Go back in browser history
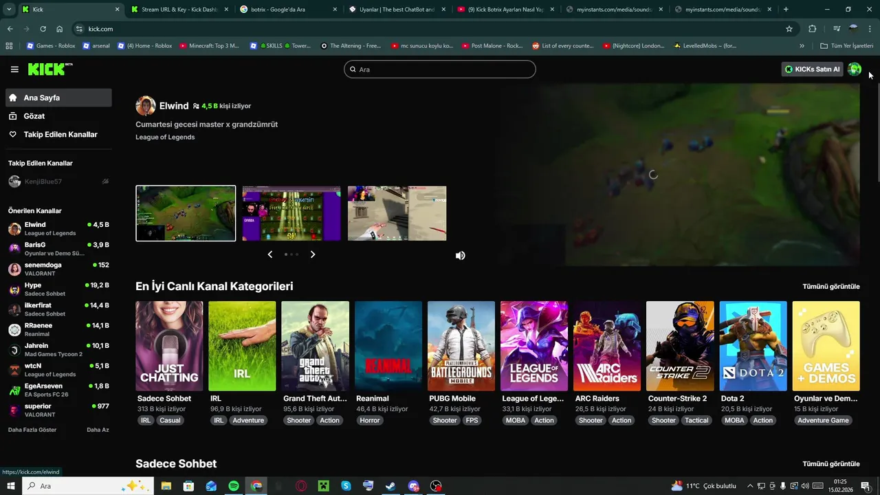Viewport: 880px width, 495px height. point(10,29)
